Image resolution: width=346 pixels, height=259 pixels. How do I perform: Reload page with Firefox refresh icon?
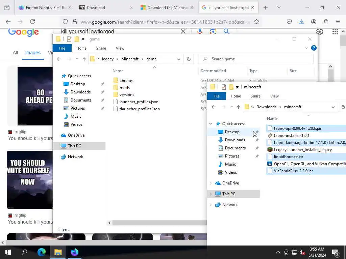click(32, 22)
